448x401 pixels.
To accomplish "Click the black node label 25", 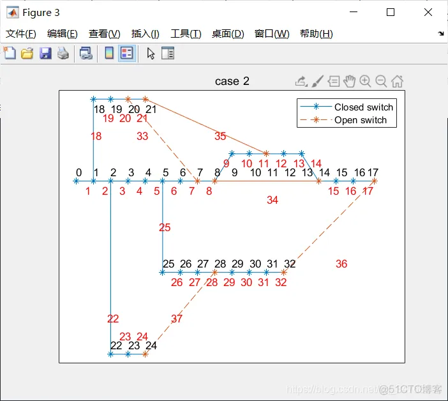I will click(x=168, y=264).
